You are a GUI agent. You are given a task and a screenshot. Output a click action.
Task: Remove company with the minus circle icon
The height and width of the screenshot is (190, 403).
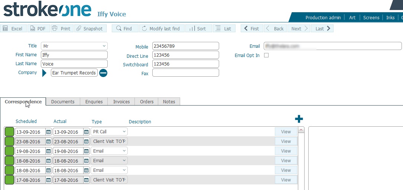point(103,73)
